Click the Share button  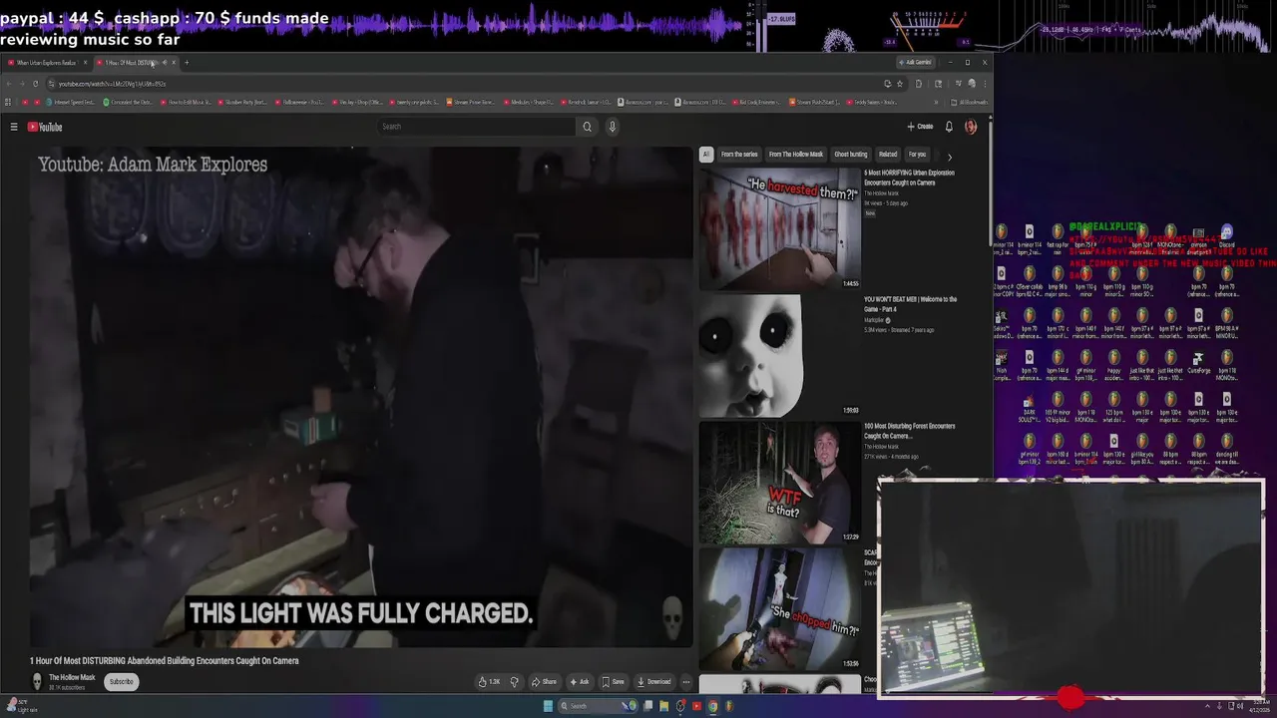click(x=545, y=682)
